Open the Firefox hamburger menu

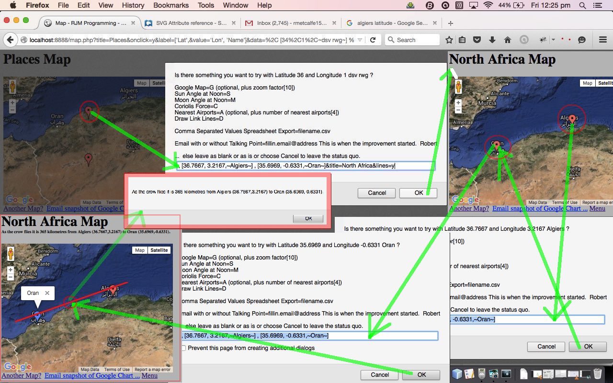[x=603, y=40]
